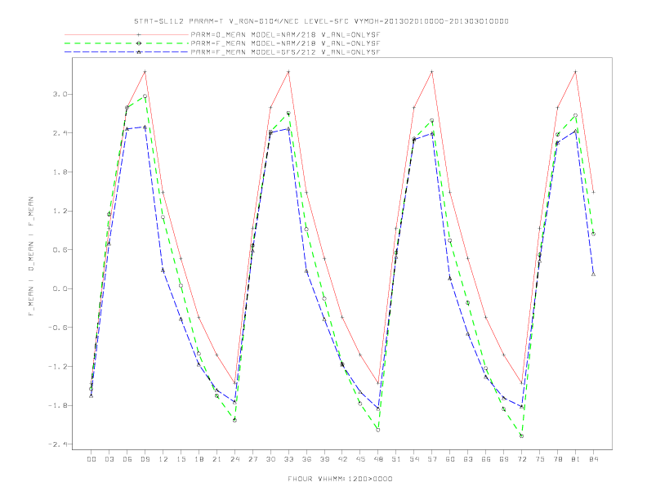Screen dimensions: 647x500
Task: Click x-axis forecast hour label 12
Action: pyautogui.click(x=163, y=459)
